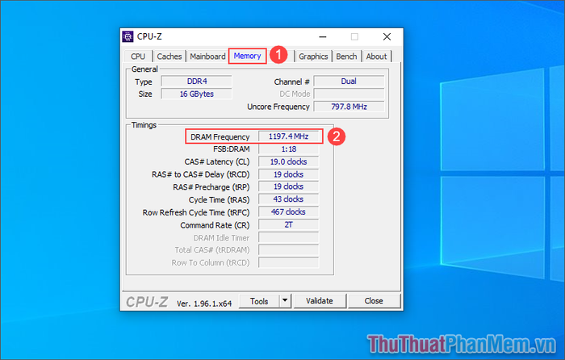The image size is (565, 360).
Task: Click the Channel # label
Action: 291,82
